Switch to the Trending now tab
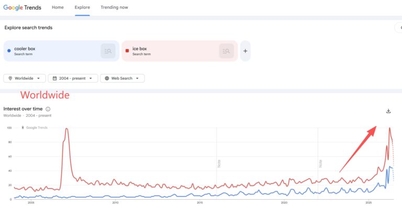This screenshot has width=402, height=207. (x=114, y=7)
